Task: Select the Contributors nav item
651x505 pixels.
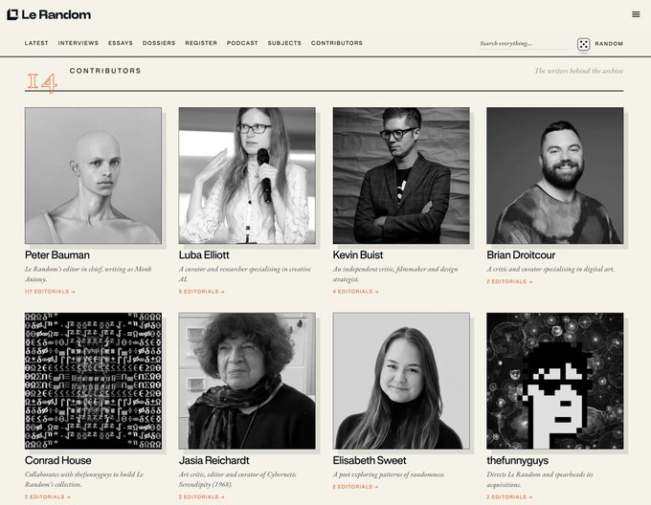Action: tap(337, 43)
